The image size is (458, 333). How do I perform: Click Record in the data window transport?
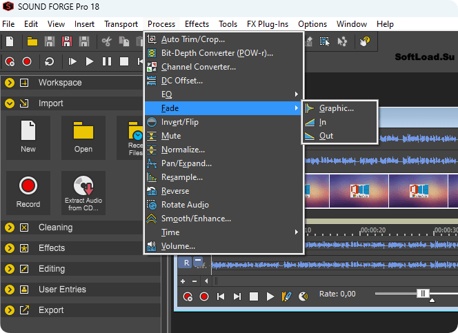point(204,297)
